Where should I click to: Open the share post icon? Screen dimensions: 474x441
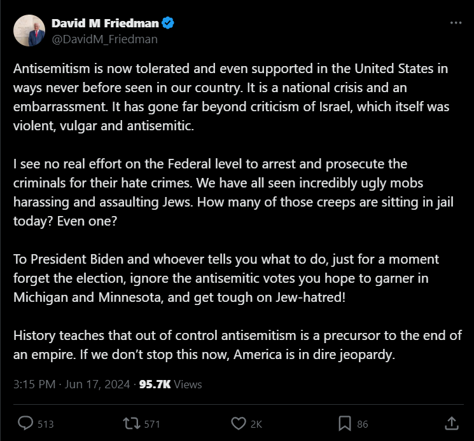tap(450, 423)
